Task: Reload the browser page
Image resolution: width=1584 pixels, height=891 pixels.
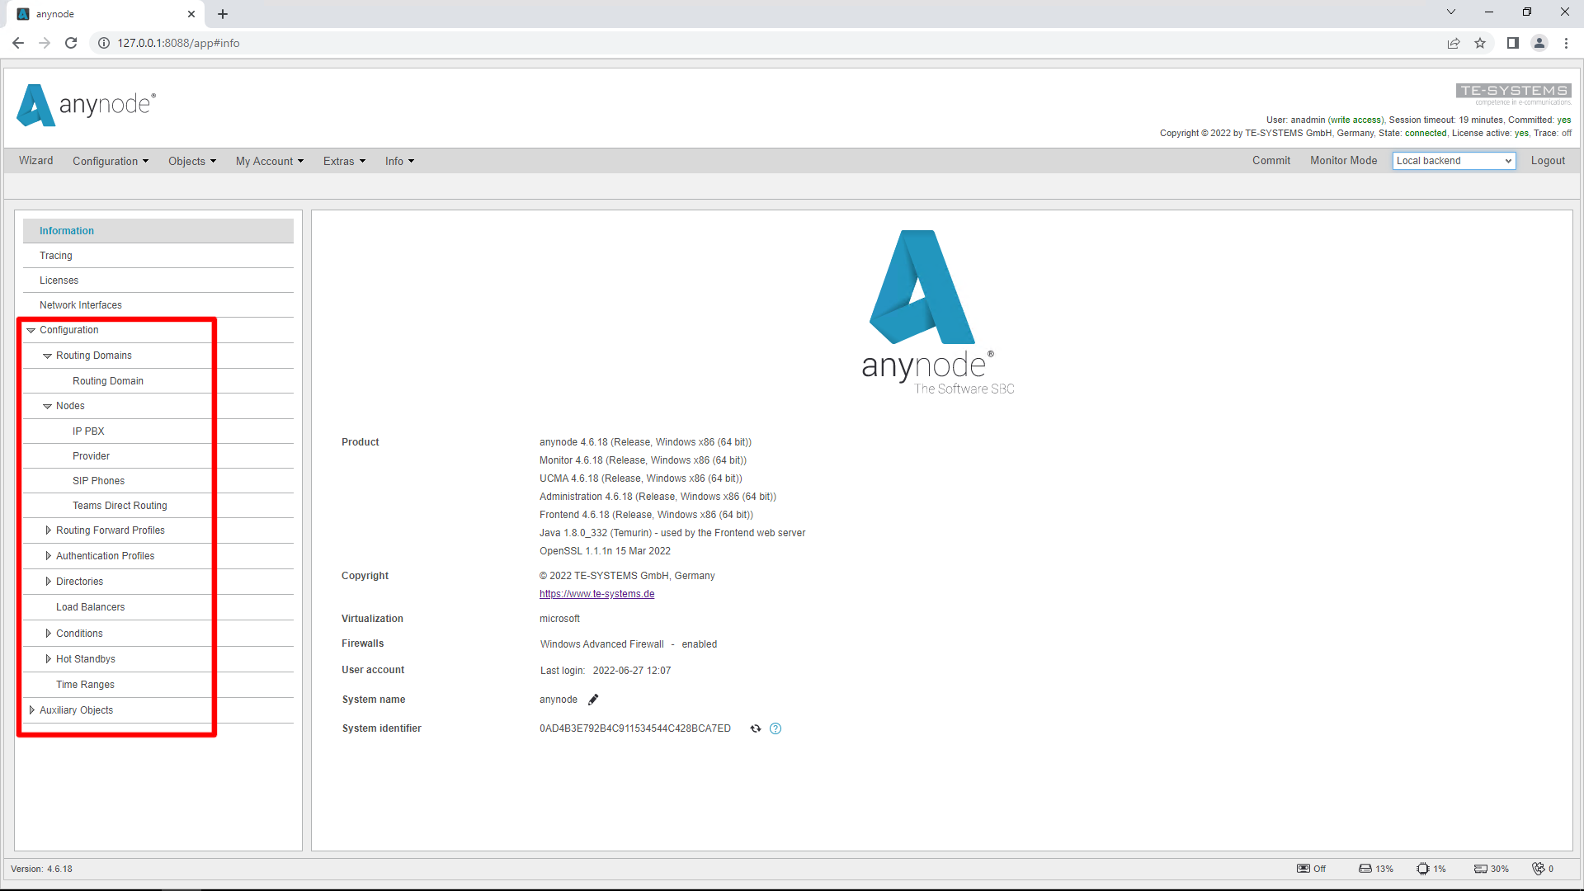Action: pos(71,43)
